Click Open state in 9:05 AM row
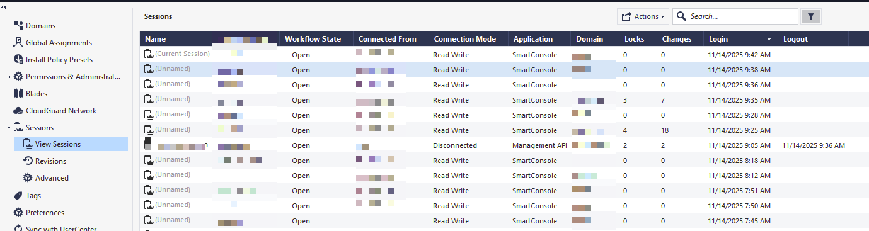Image resolution: width=869 pixels, height=231 pixels. point(301,145)
